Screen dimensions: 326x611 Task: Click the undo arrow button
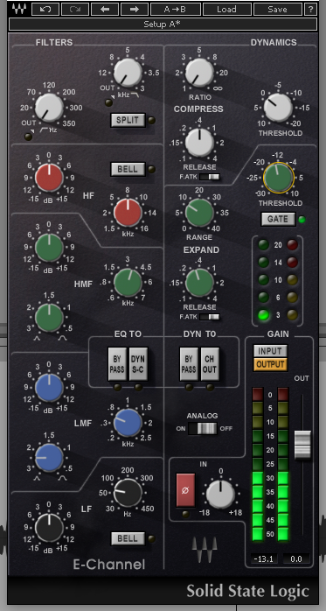45,9
